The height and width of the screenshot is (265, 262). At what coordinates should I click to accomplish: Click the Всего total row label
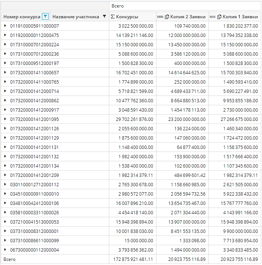point(10,259)
